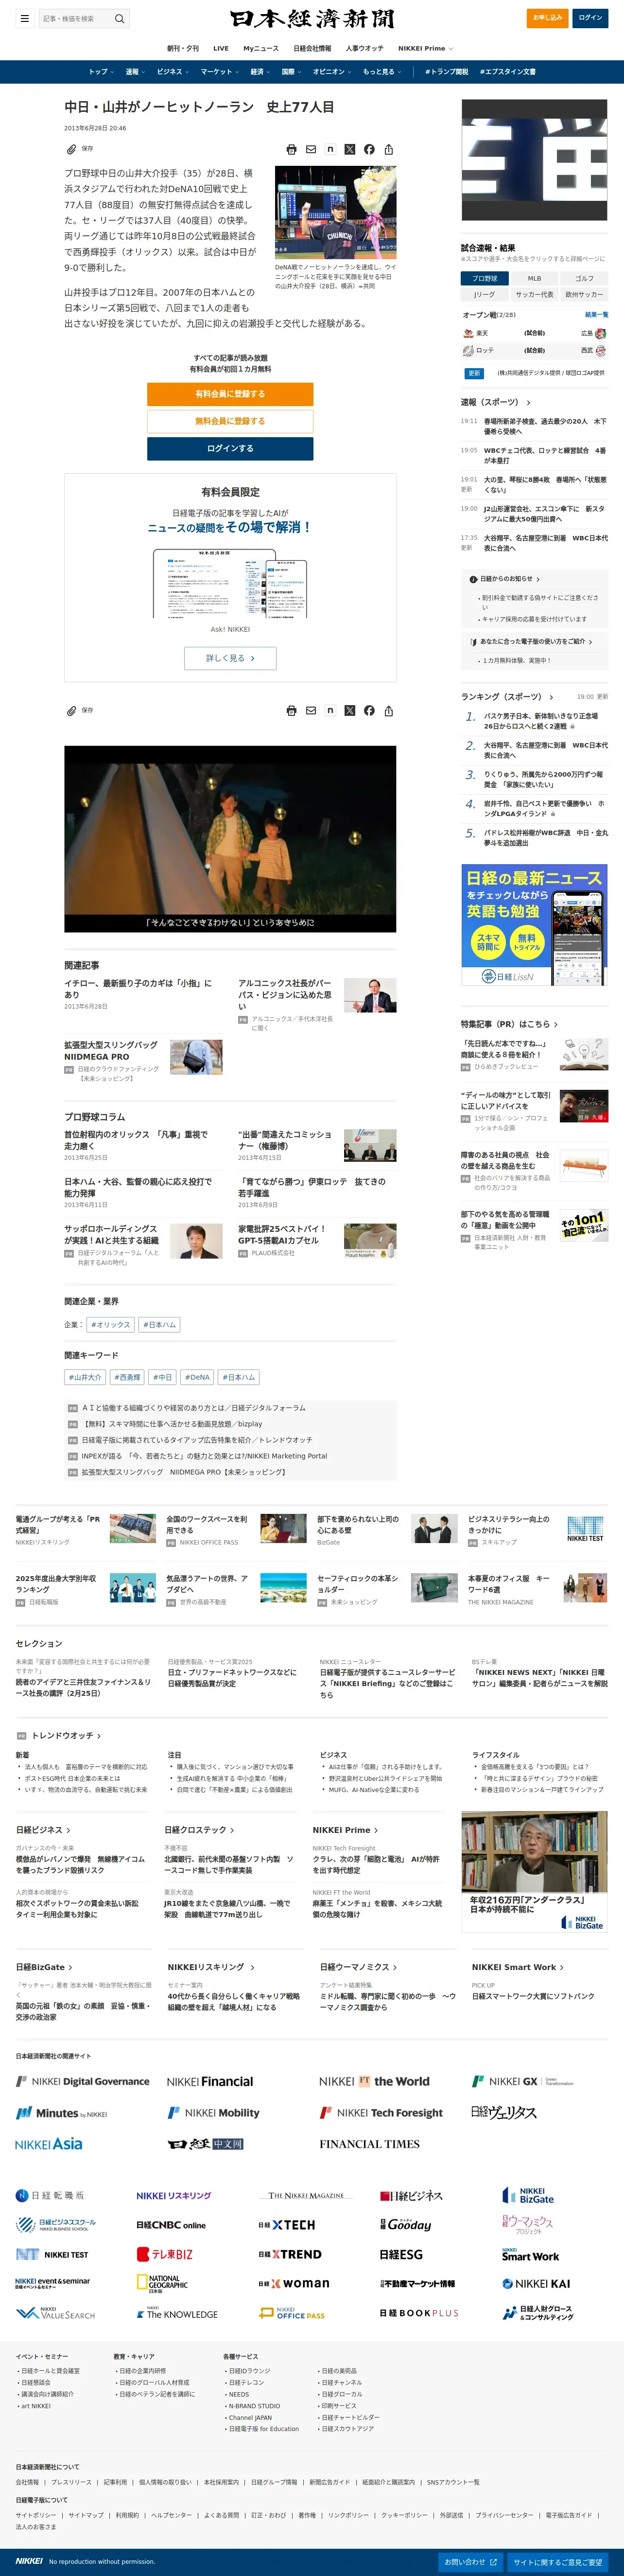Open the #トランプ関税 topic link

[446, 72]
